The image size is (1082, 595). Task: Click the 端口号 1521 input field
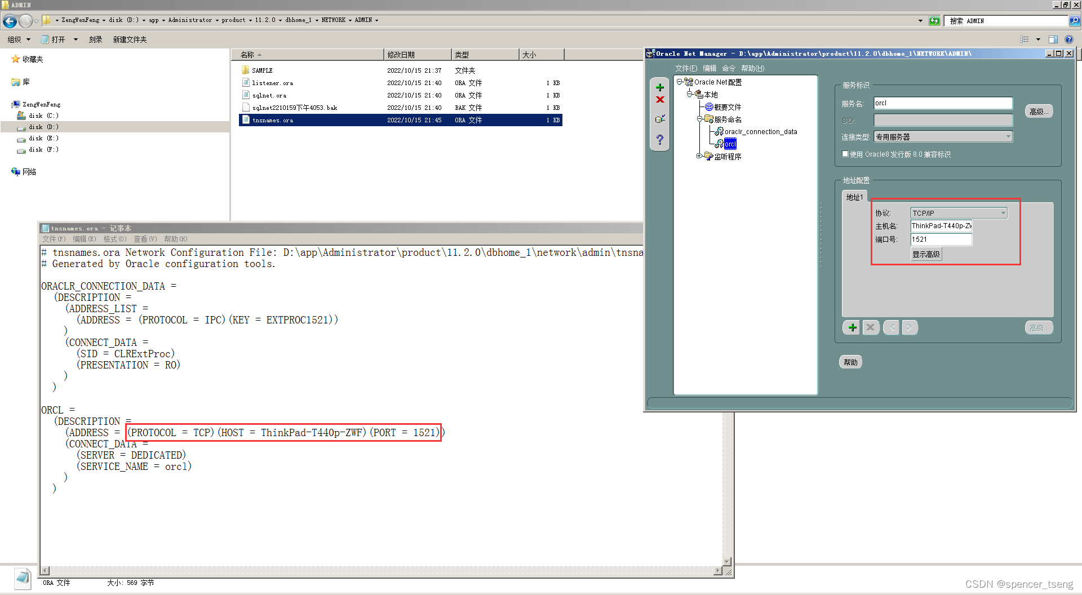coord(941,239)
